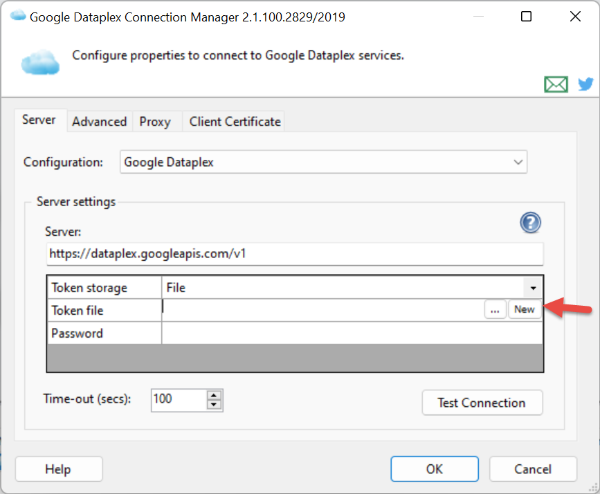The width and height of the screenshot is (600, 494).
Task: Click the Server URL input field
Action: click(x=295, y=254)
